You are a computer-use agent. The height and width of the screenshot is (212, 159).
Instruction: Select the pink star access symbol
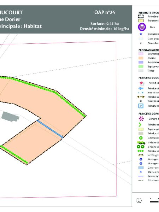click(x=141, y=83)
